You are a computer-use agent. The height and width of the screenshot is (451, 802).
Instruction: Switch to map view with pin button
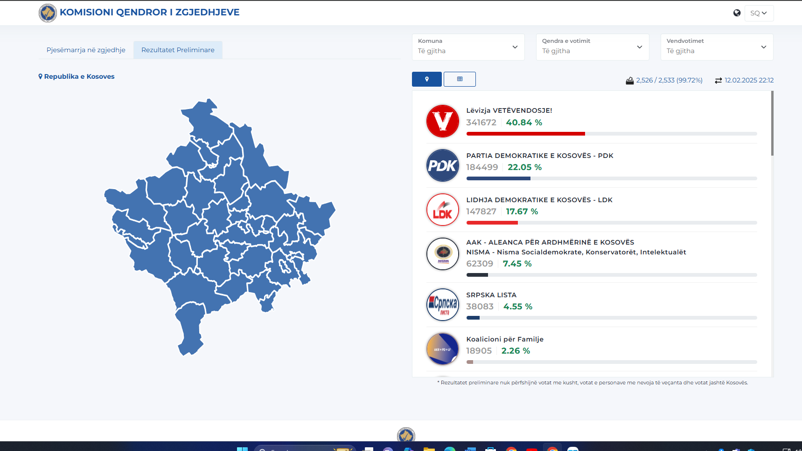426,79
